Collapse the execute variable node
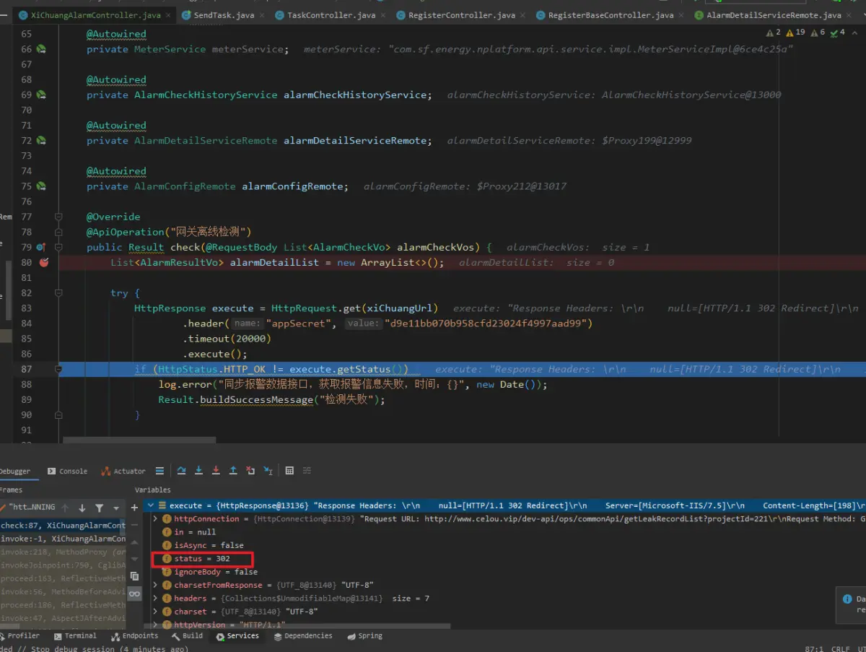Screen dimensions: 866x652 click(x=149, y=505)
